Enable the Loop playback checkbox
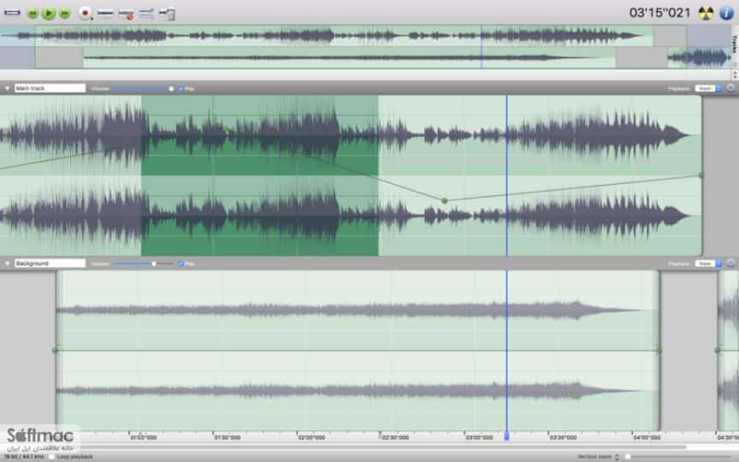This screenshot has width=739, height=462. point(51,456)
